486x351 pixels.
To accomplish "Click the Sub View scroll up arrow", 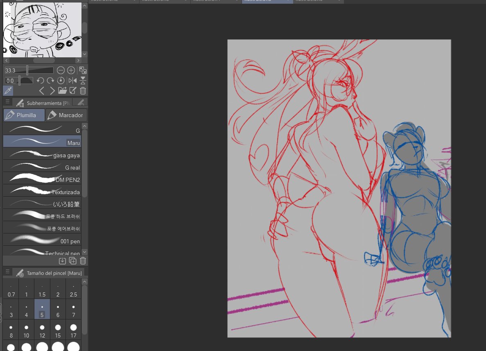I will 85,6.
